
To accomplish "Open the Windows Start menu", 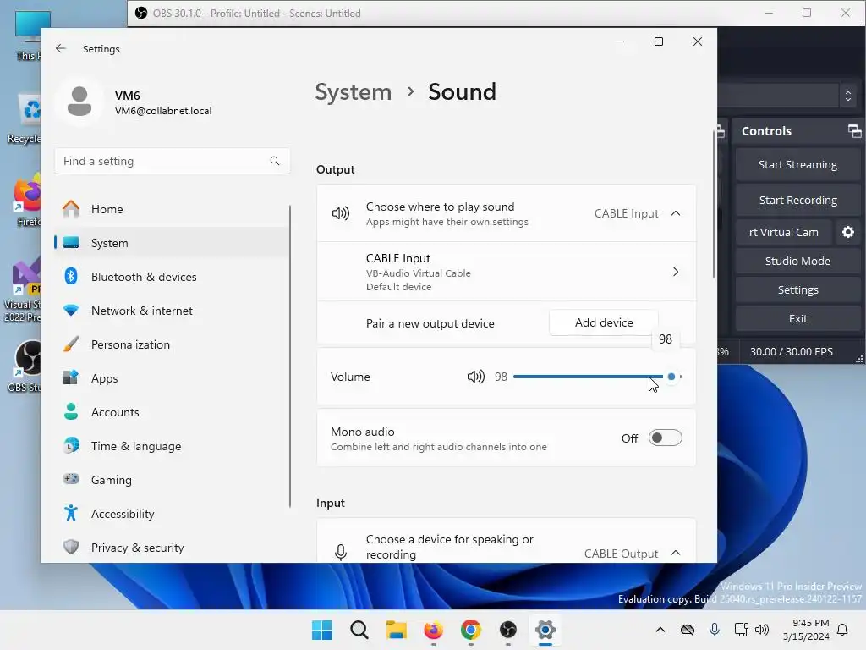I will click(322, 630).
